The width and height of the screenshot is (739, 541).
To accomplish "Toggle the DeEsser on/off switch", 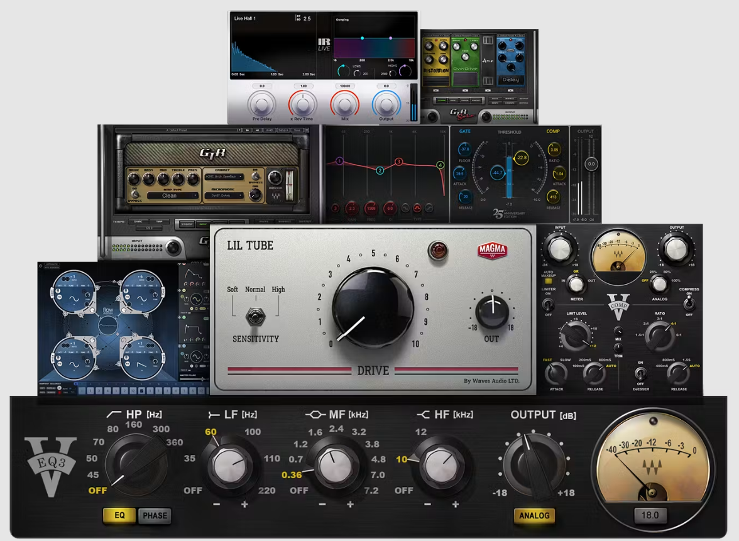I will [640, 374].
